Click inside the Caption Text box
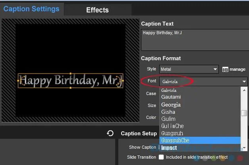This screenshot has height=165, width=249. pyautogui.click(x=195, y=40)
